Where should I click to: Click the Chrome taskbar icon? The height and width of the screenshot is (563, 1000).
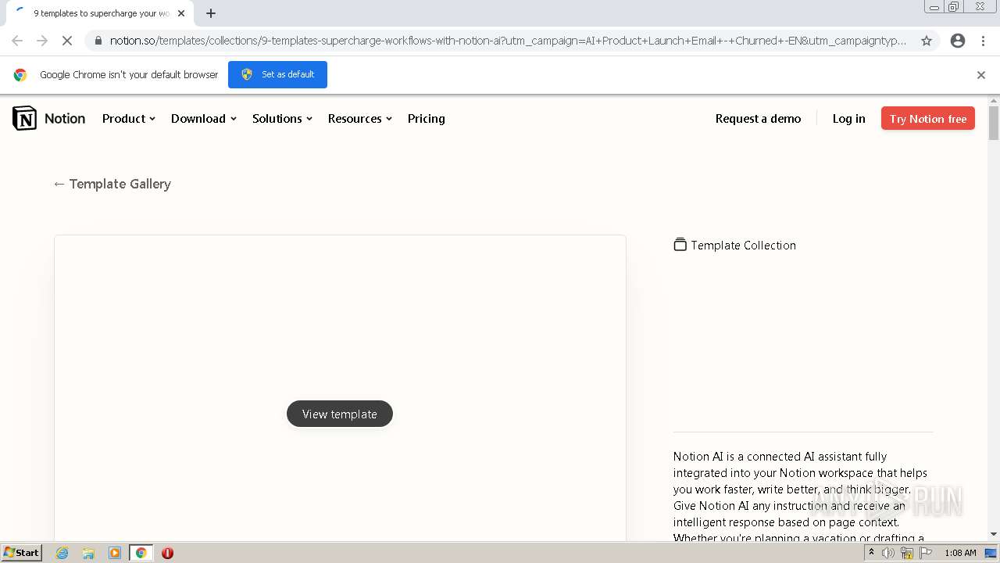pyautogui.click(x=141, y=553)
